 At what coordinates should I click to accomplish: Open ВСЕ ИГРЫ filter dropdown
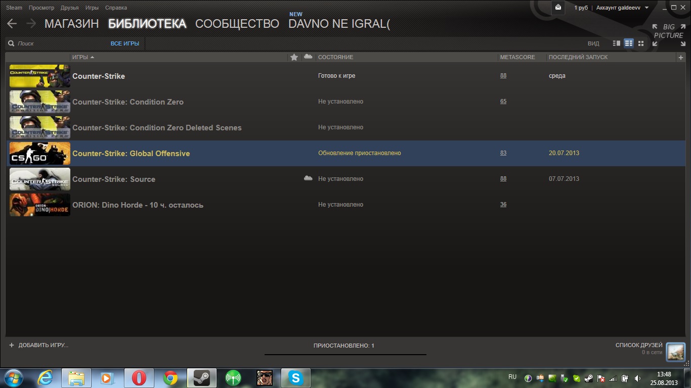(125, 43)
